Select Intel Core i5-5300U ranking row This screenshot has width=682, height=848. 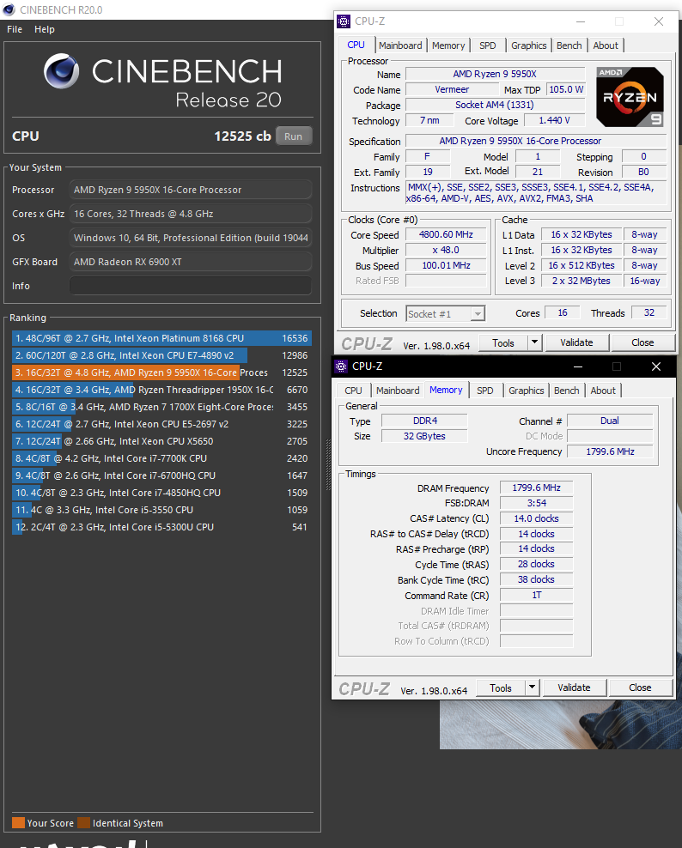(161, 527)
